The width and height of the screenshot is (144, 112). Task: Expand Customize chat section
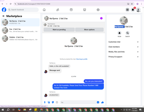click(x=124, y=42)
